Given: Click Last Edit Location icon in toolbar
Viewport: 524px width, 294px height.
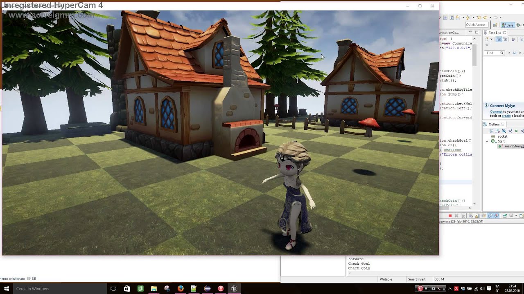Looking at the screenshot, I should 479,18.
